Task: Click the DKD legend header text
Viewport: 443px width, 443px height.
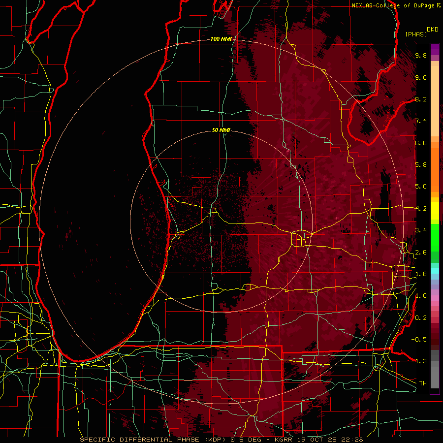Action: [x=433, y=30]
